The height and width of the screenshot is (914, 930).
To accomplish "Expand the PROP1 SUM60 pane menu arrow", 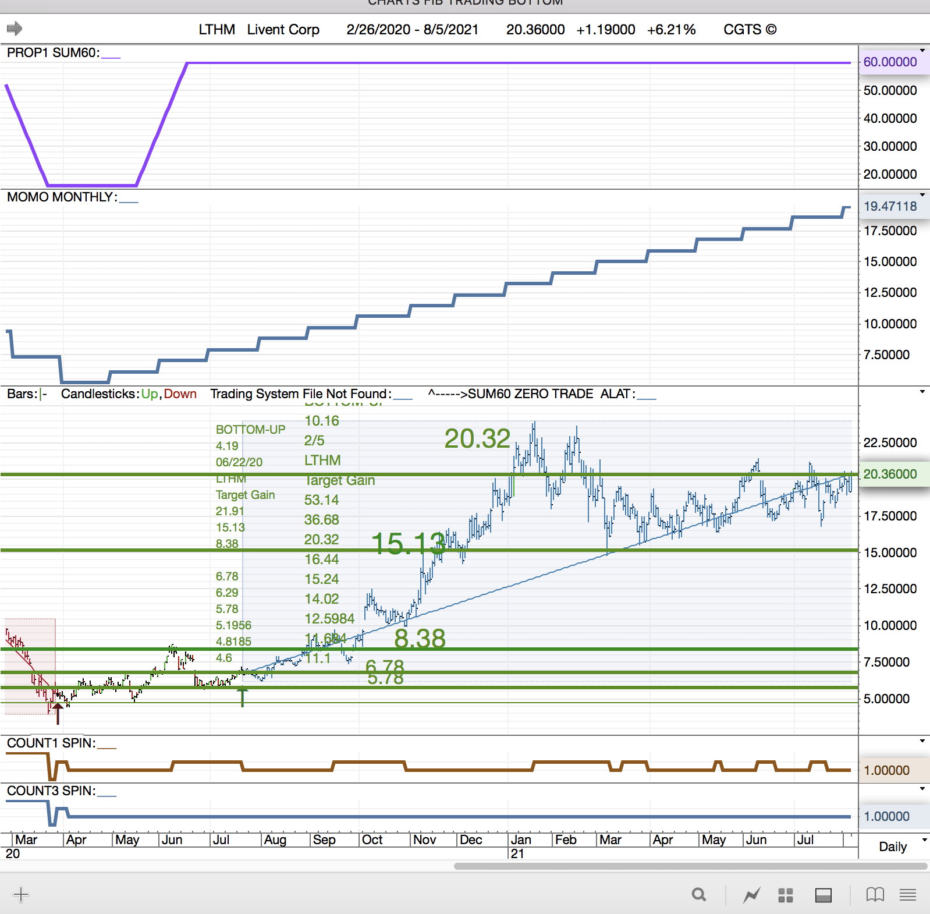I will pos(922,51).
